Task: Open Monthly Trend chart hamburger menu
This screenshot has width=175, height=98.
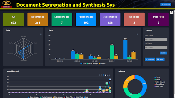Action: [110, 75]
